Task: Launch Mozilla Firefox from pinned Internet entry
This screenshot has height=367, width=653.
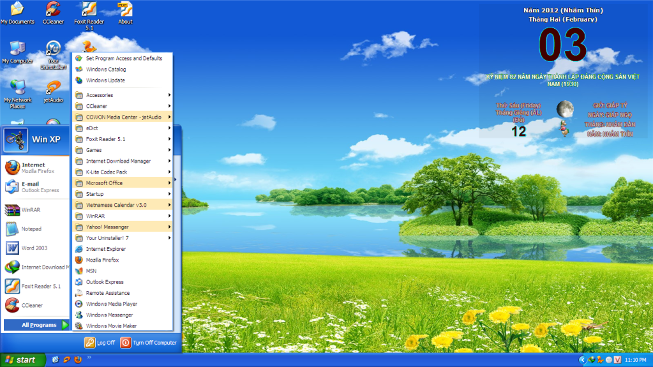Action: click(36, 167)
